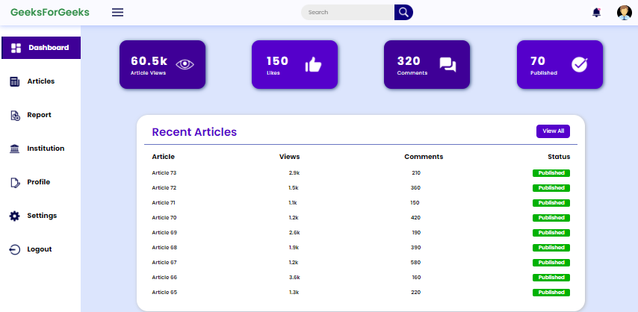Viewport: 638px width, 312px height.
Task: Click the Settings gear icon in sidebar
Action: 14,216
